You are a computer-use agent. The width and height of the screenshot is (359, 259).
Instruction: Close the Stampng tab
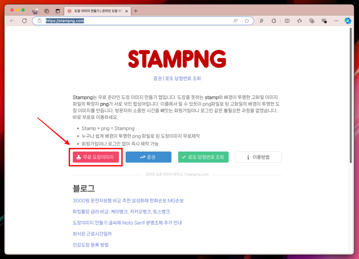[x=127, y=11]
